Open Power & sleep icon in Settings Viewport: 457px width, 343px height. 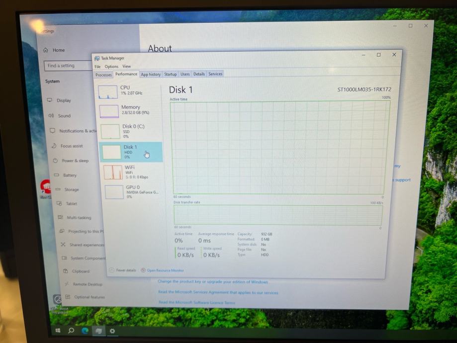pyautogui.click(x=55, y=161)
